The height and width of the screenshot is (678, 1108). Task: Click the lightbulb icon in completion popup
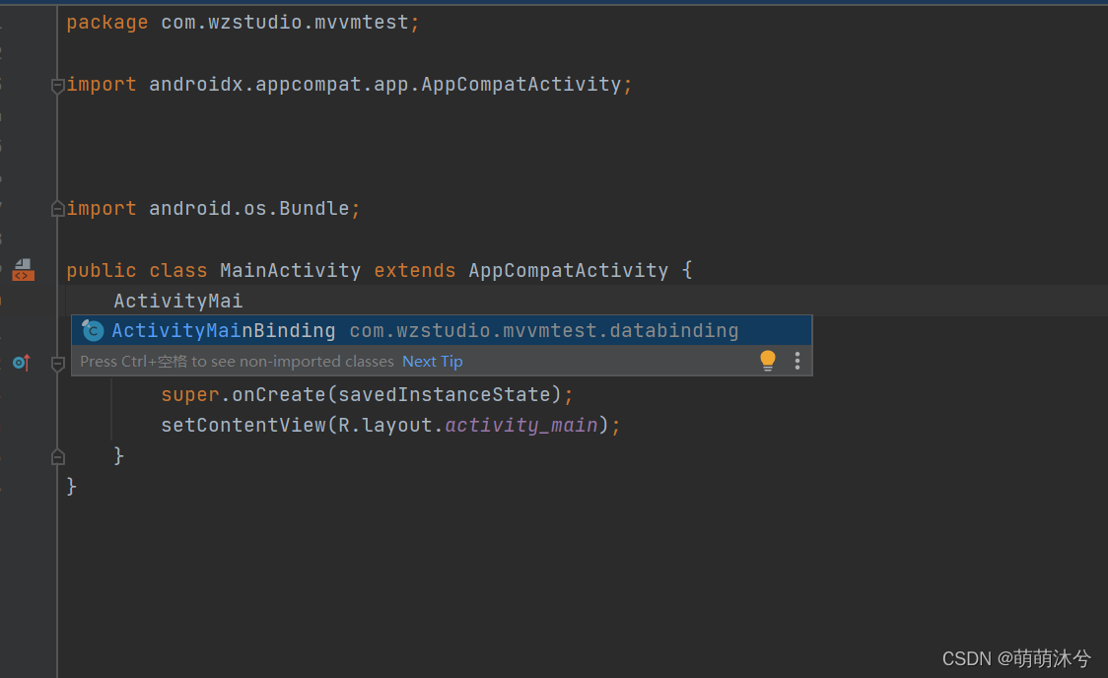(768, 361)
